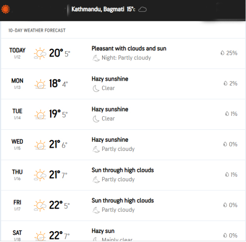246x242 pixels.
Task: Click Tuesday's clear night moon icon
Action: coord(96,119)
